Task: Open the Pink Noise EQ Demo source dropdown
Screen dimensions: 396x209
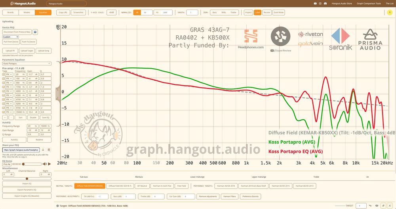Action: [7, 164]
